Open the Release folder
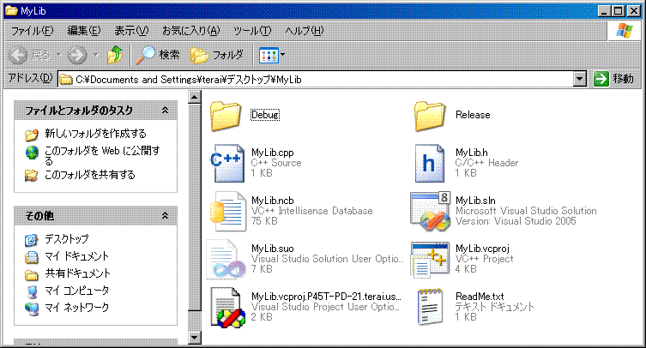 (432, 114)
